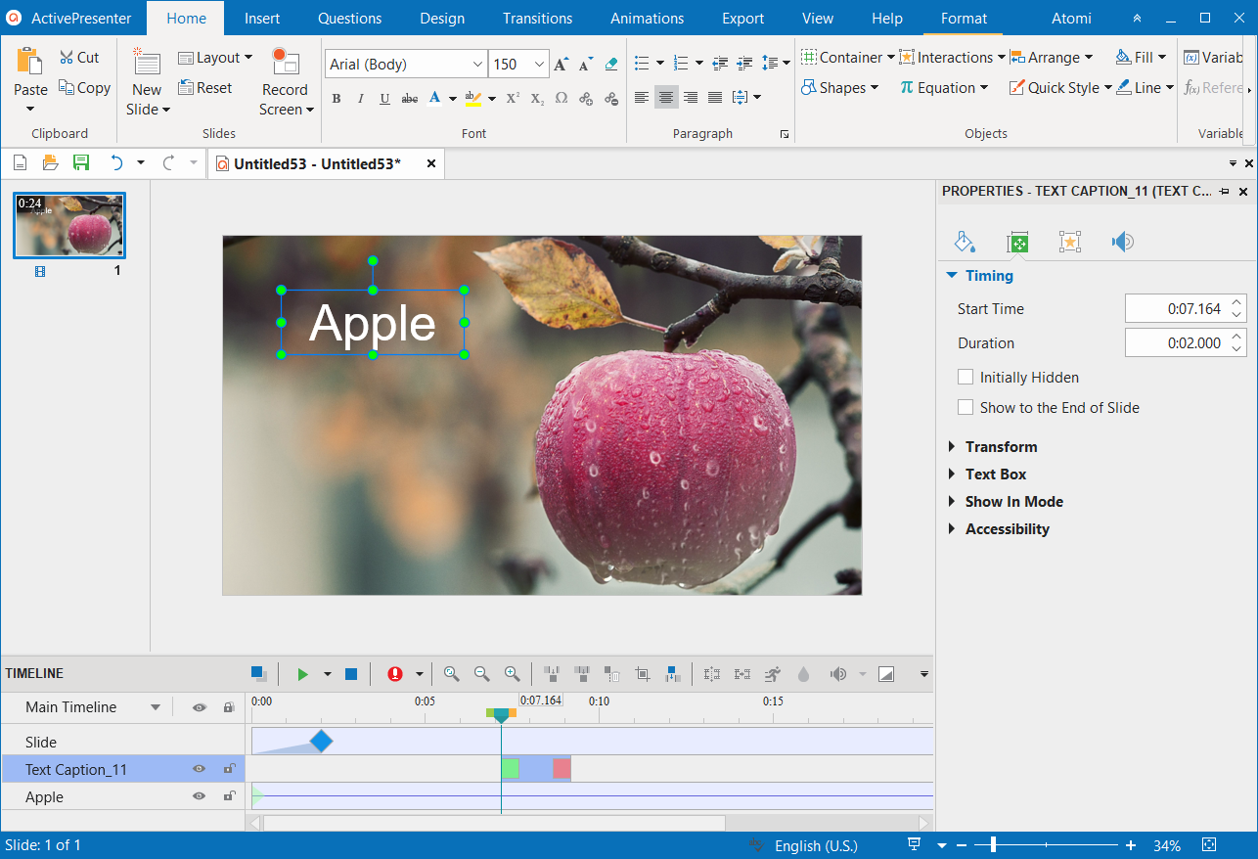The image size is (1258, 859).
Task: Click the Equation button
Action: pos(944,87)
